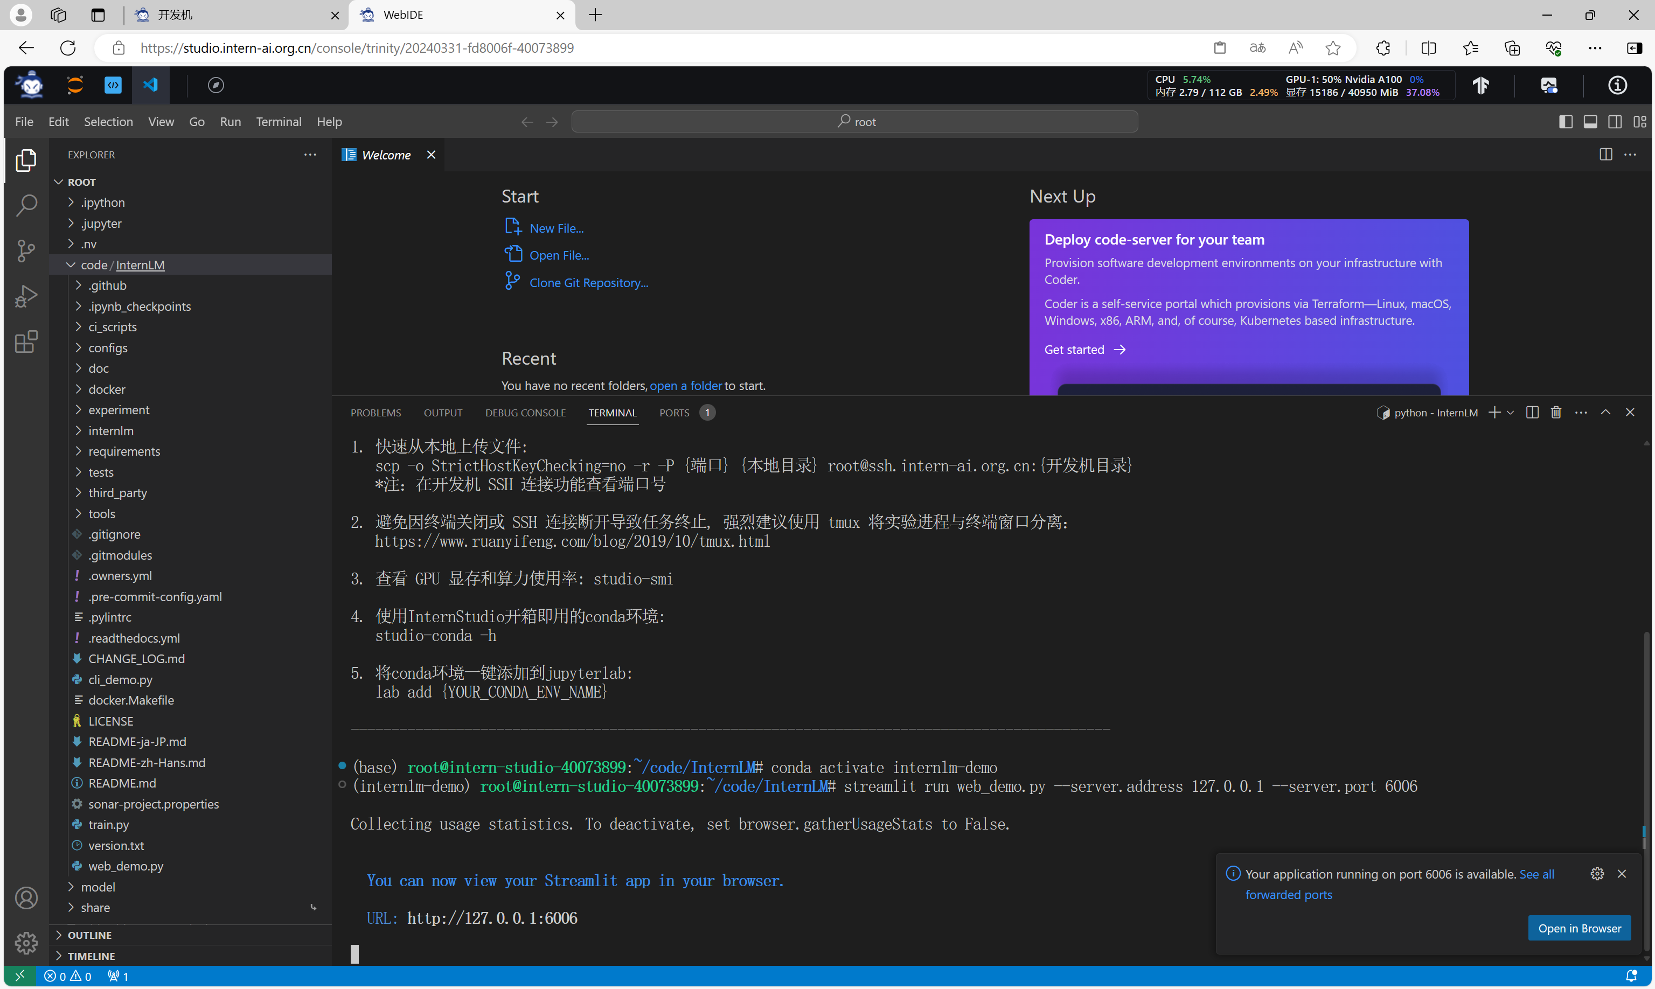This screenshot has width=1655, height=989.
Task: Click the New File... link
Action: click(556, 228)
